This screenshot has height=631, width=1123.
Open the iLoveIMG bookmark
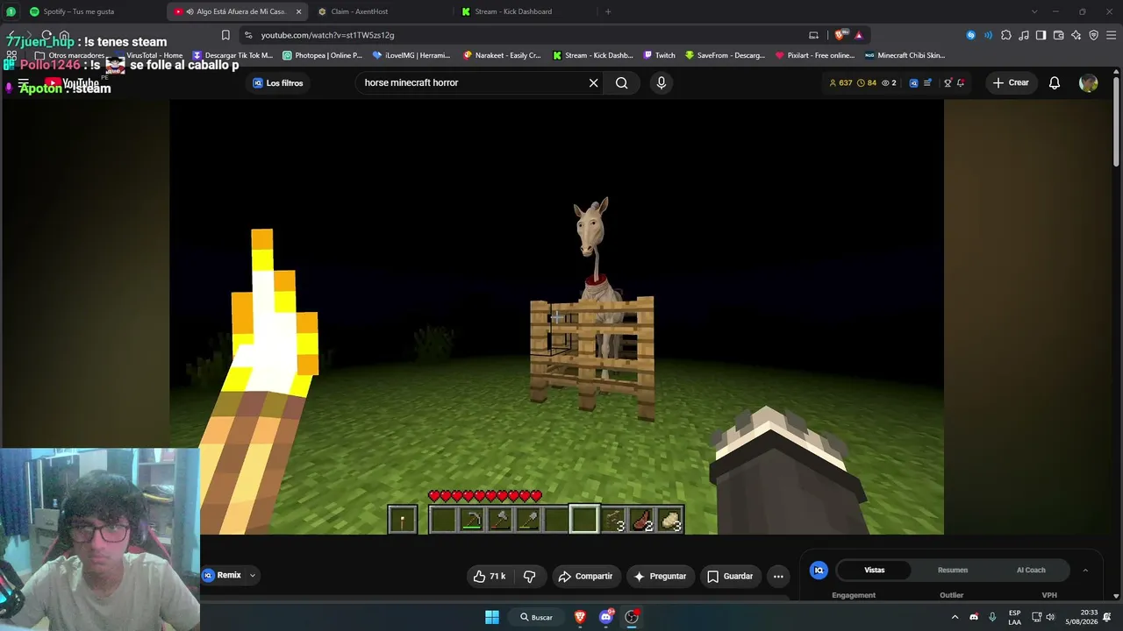tap(411, 55)
